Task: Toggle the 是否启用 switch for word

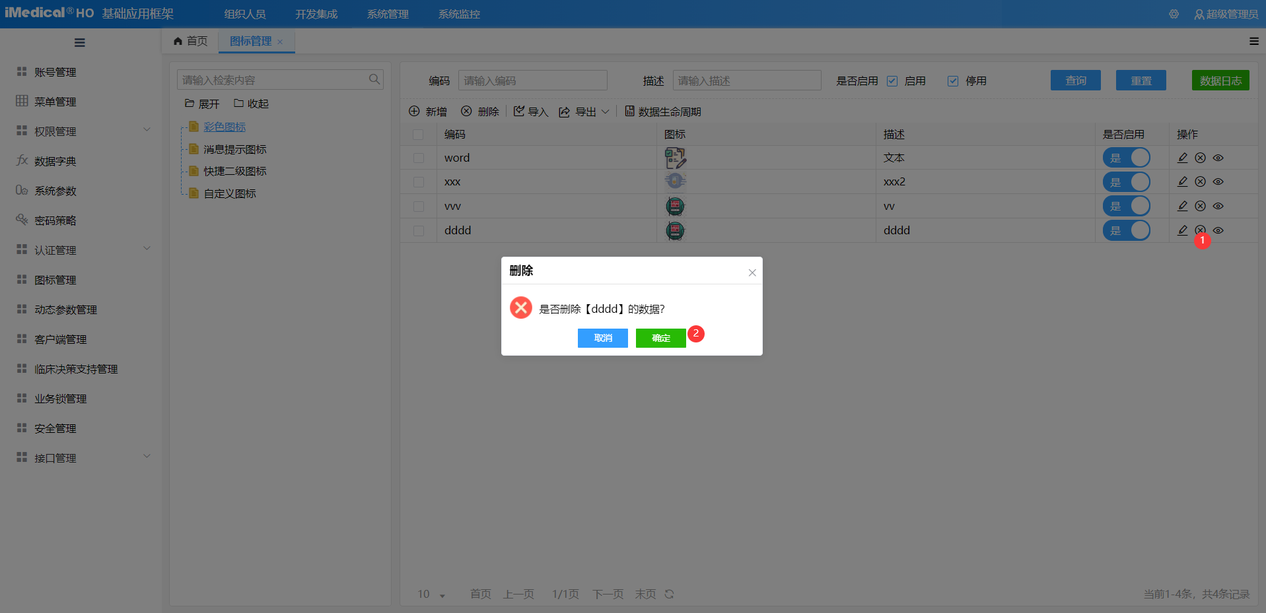Action: (1126, 158)
